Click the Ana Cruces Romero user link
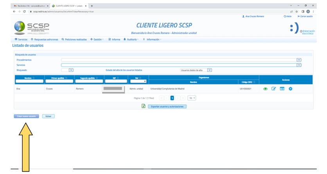The height and width of the screenshot is (174, 327). click(253, 16)
